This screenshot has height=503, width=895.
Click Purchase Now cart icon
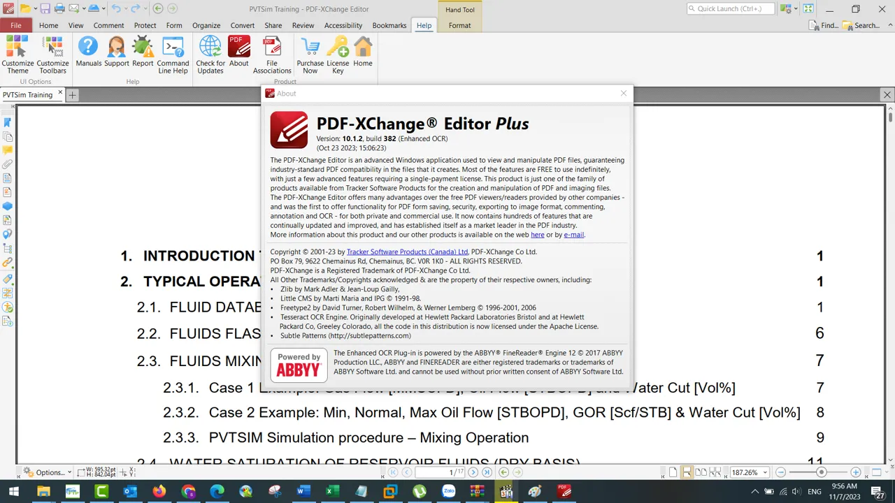click(x=310, y=55)
